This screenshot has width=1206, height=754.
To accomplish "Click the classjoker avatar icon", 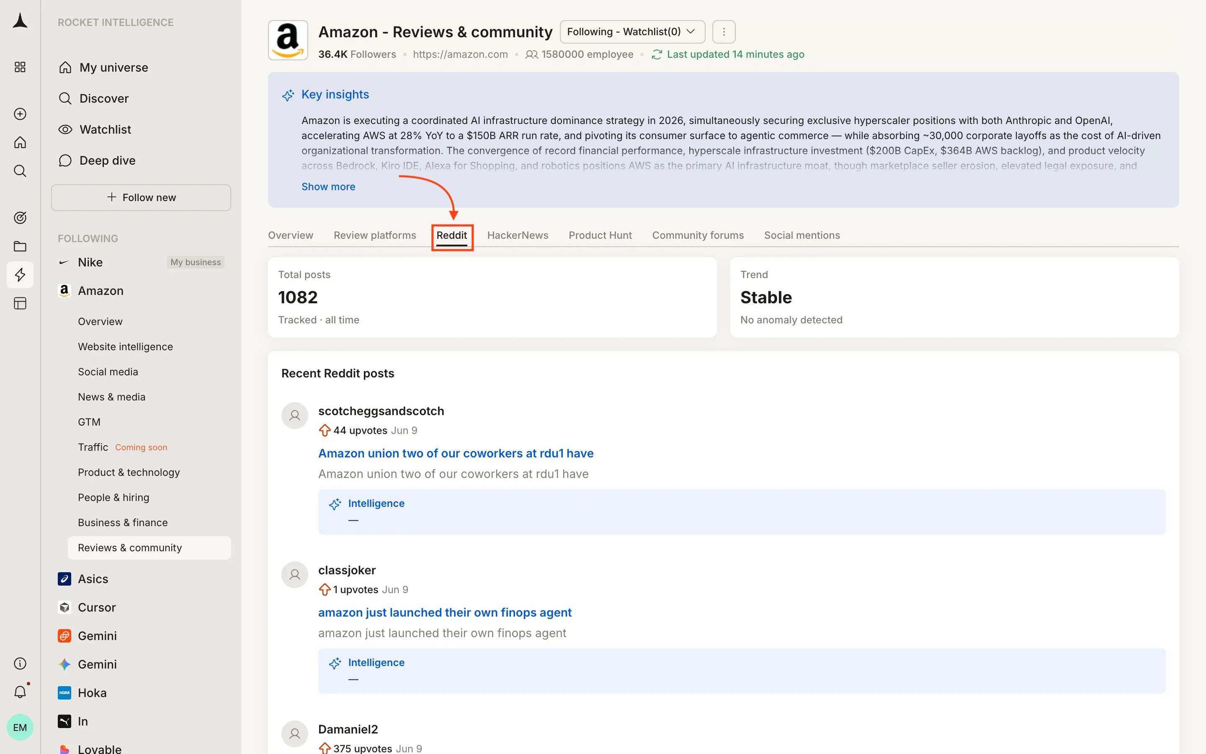I will 295,574.
